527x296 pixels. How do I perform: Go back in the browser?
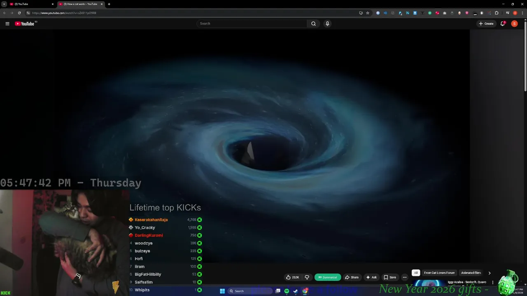coord(5,13)
